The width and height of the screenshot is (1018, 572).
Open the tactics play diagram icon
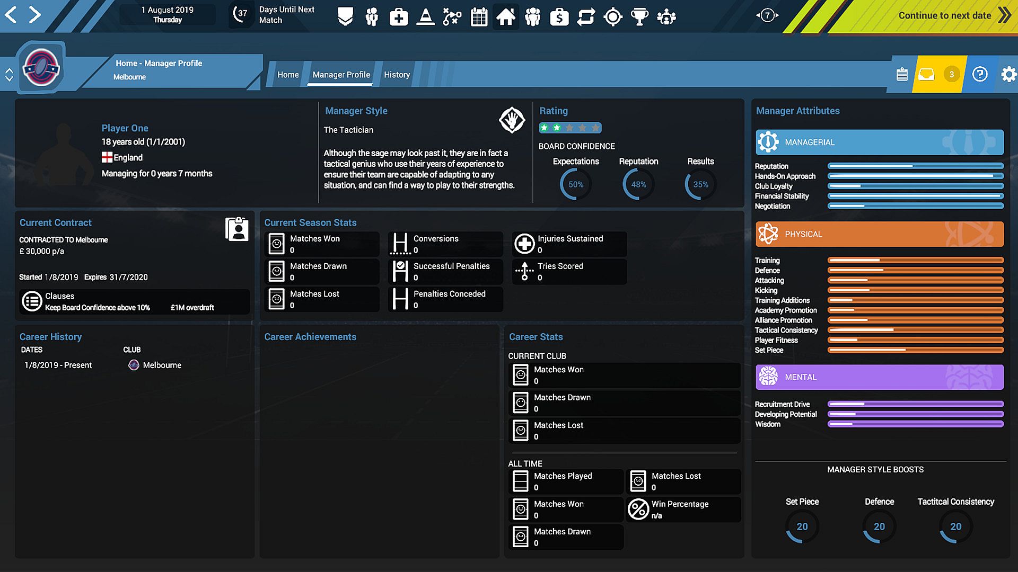pyautogui.click(x=452, y=17)
